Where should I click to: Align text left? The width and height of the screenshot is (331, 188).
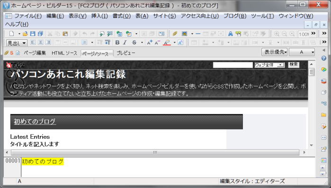(33, 43)
